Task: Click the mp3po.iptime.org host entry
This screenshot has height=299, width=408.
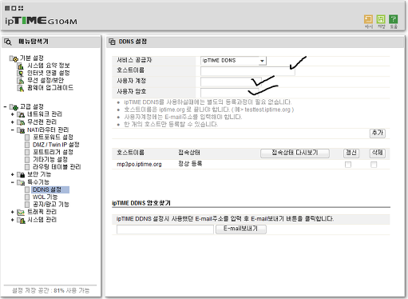Action: point(139,164)
